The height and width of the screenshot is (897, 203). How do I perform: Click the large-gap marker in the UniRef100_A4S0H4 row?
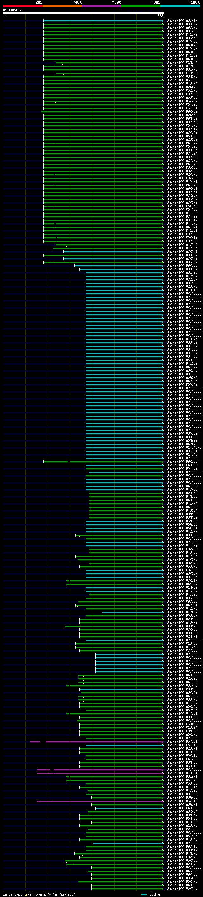66,246
